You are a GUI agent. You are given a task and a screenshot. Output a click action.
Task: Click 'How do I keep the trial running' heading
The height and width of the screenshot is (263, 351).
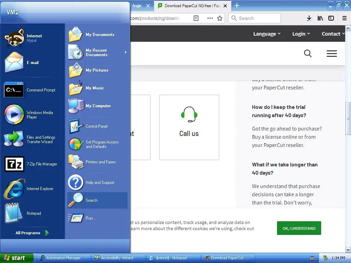click(279, 111)
